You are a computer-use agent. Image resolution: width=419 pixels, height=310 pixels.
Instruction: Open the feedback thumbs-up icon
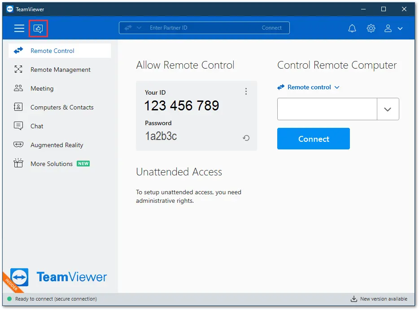(x=38, y=28)
